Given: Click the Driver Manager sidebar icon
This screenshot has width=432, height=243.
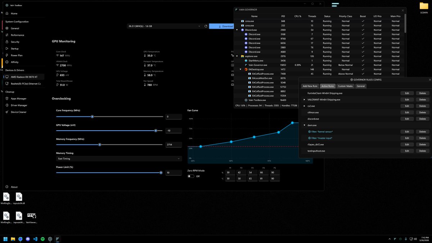Looking at the screenshot, I should 7,105.
